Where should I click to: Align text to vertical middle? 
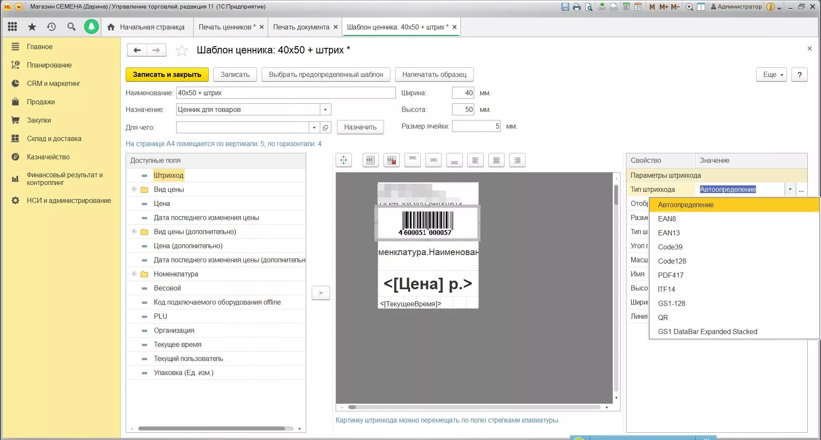point(434,160)
